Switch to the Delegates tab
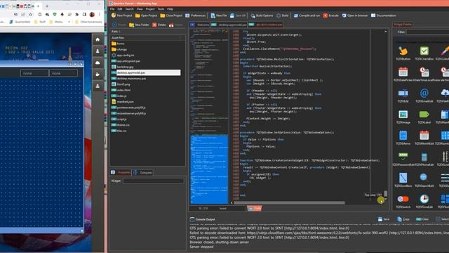The width and height of the screenshot is (449, 253). point(142,172)
